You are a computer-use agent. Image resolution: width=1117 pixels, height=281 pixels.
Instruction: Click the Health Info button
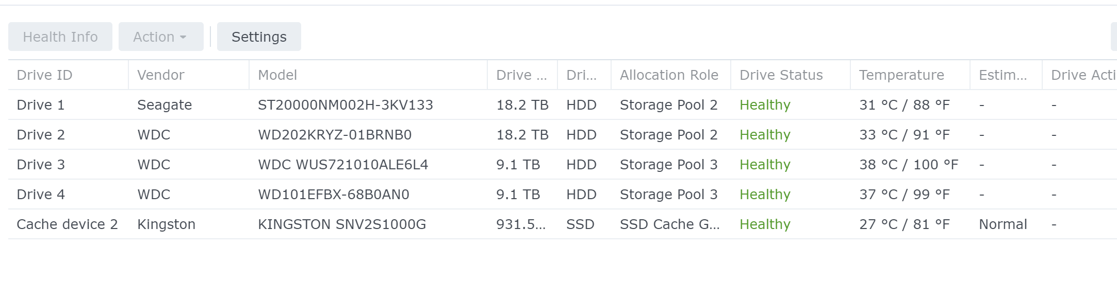click(60, 37)
